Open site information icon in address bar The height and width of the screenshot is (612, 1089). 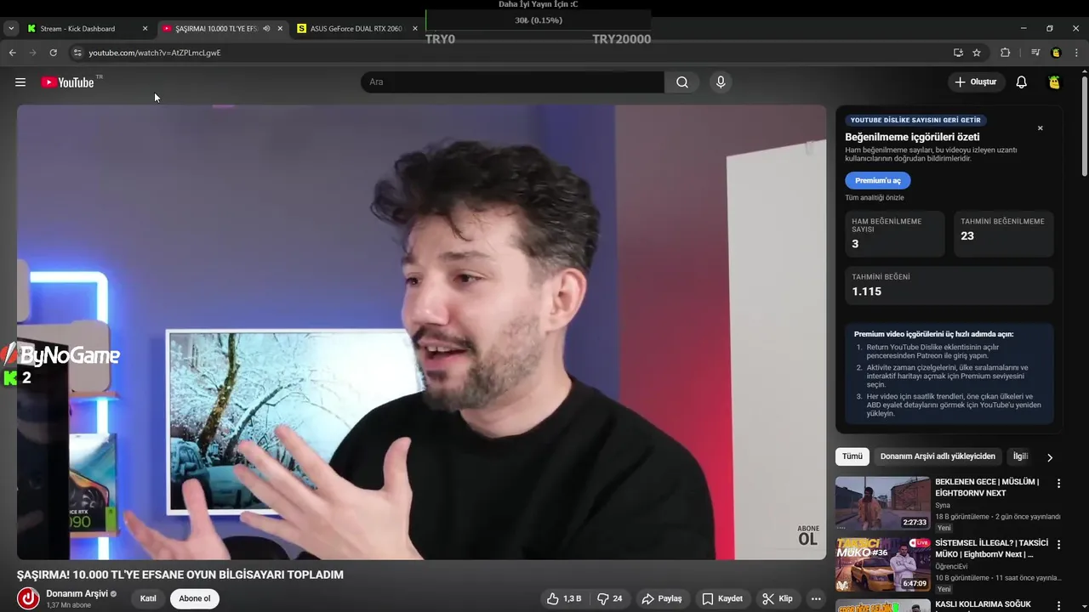77,53
